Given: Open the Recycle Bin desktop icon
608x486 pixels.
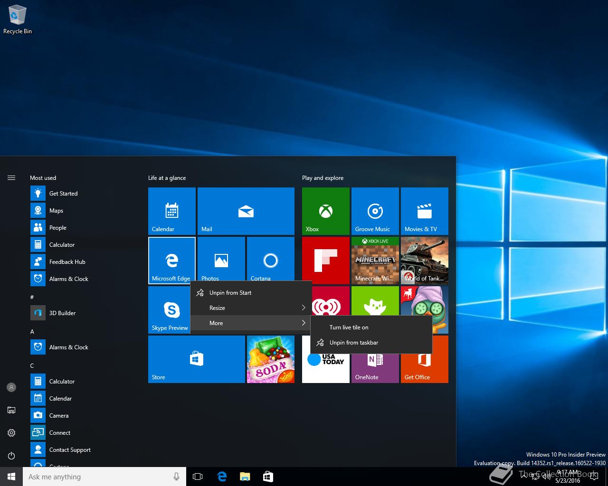Looking at the screenshot, I should [x=17, y=20].
